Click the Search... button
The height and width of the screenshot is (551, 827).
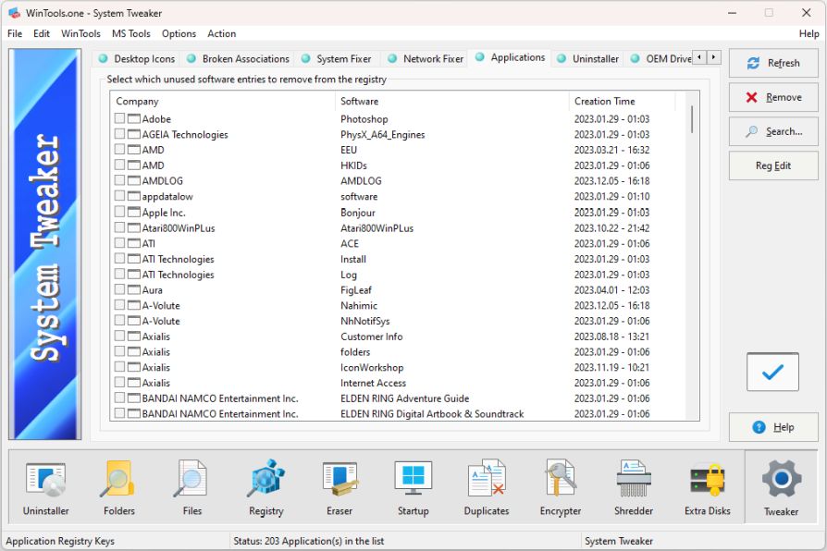773,131
